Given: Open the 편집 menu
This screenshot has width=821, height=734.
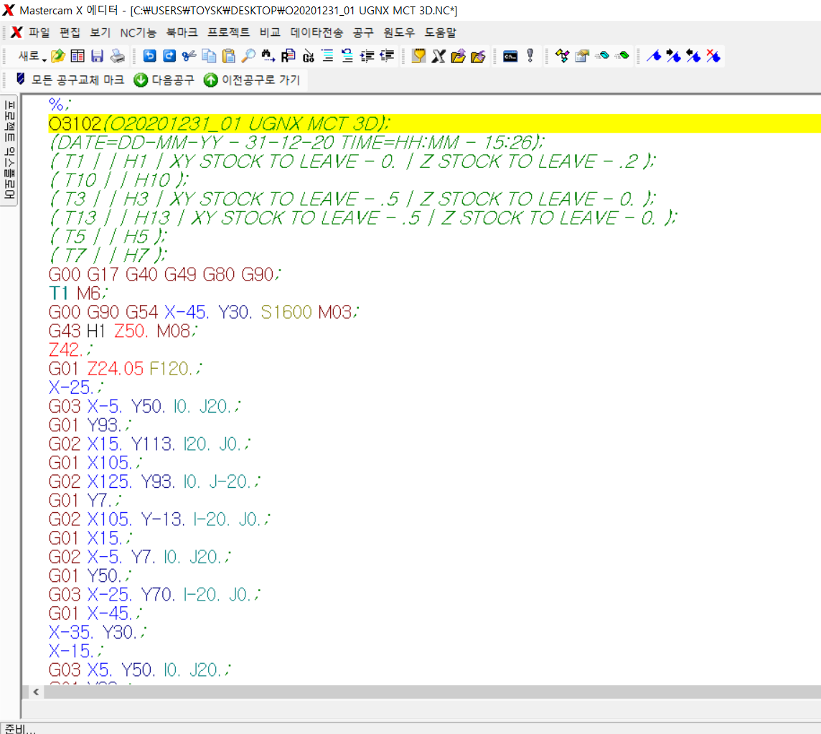Looking at the screenshot, I should coord(70,32).
